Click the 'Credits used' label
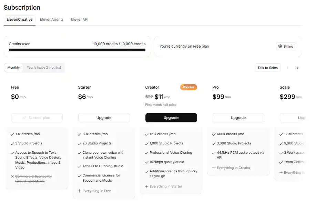Viewport: 326px width, 202px height. point(20,44)
